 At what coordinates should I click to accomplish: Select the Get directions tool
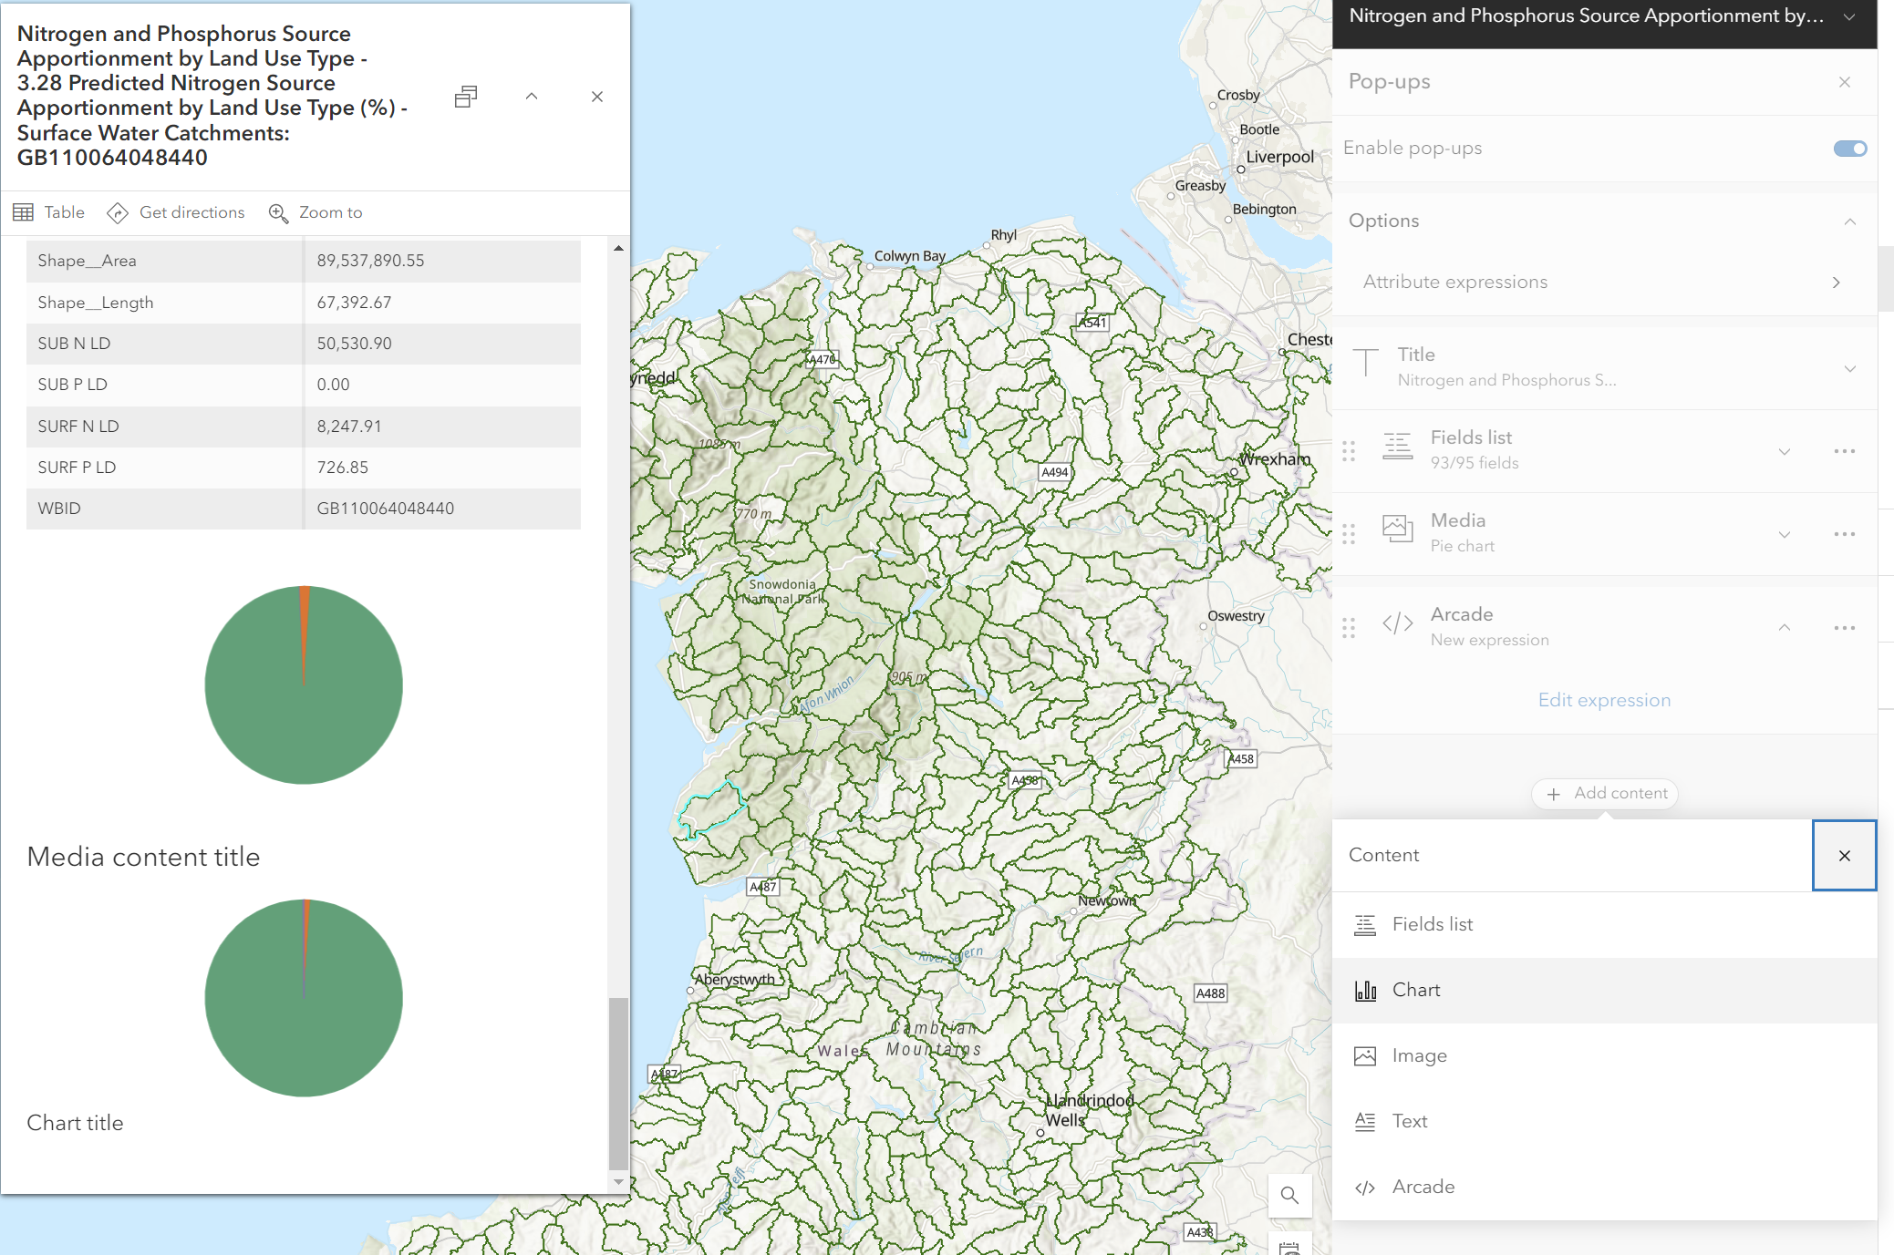(x=176, y=212)
